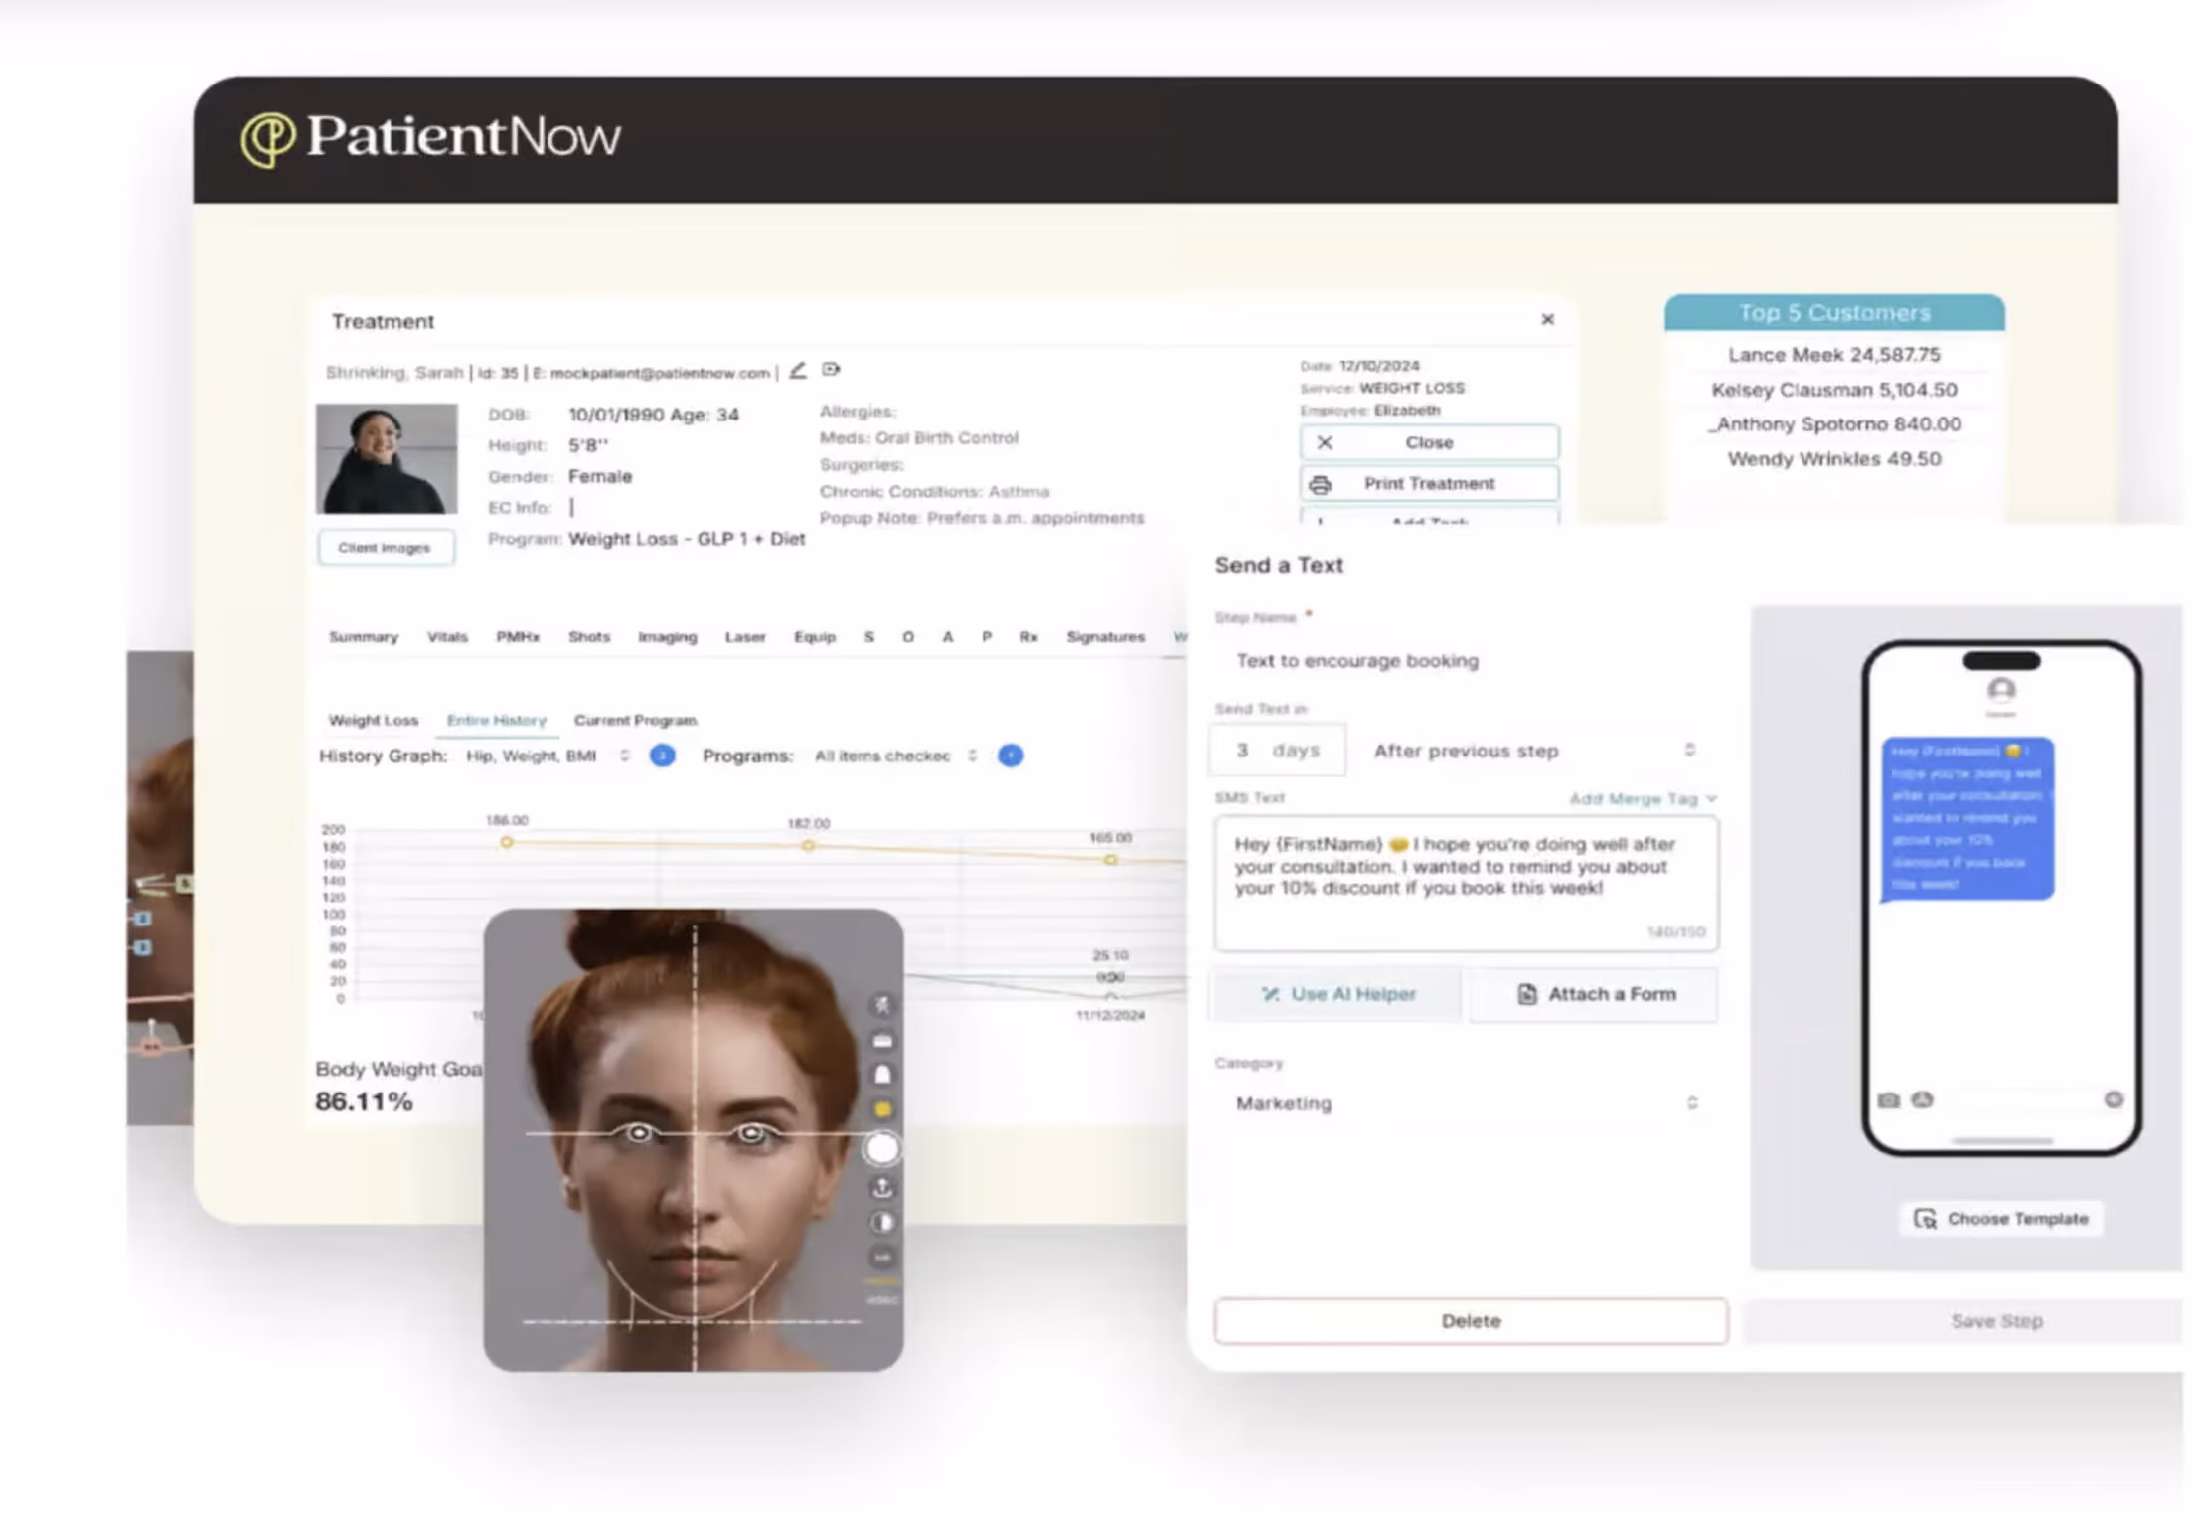The width and height of the screenshot is (2194, 1513).
Task: Click inside the SMS Text message box
Action: click(x=1467, y=884)
